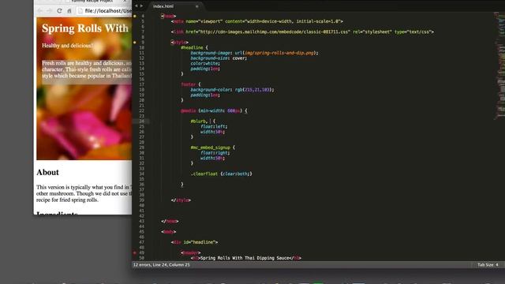Click the editor's previous tab arrow
505x284 pixels.
coord(137,6)
